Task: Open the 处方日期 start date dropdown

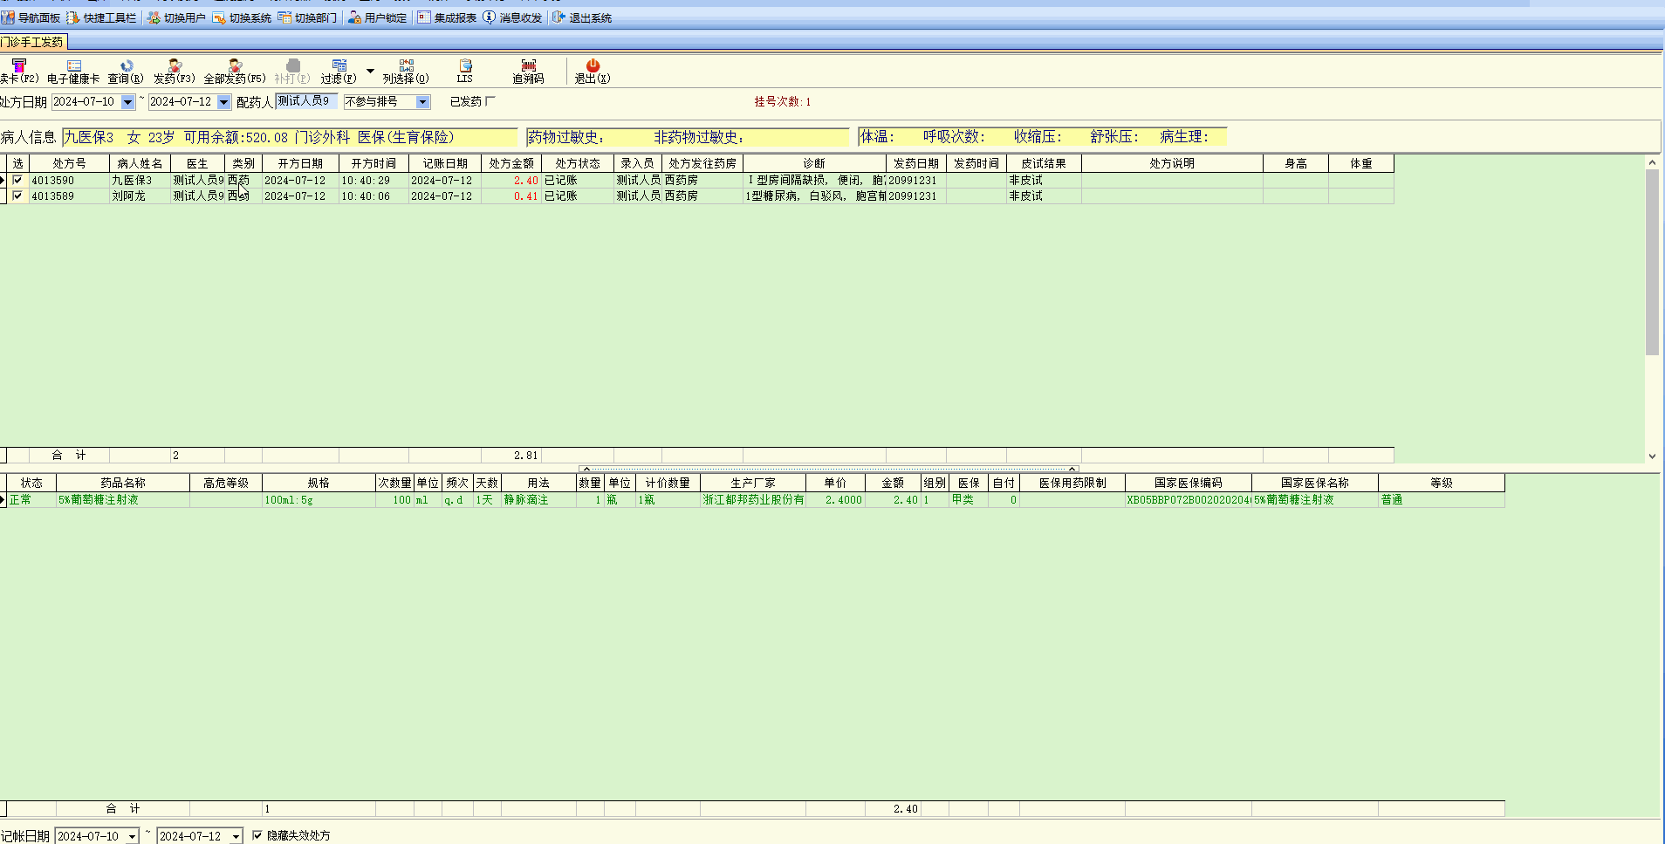Action: pyautogui.click(x=127, y=102)
